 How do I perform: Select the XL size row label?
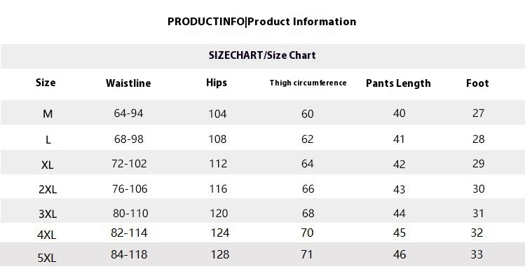tap(47, 165)
